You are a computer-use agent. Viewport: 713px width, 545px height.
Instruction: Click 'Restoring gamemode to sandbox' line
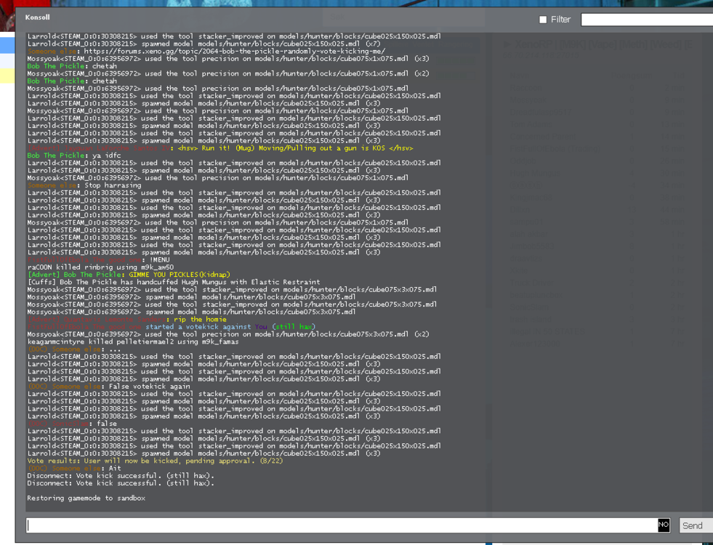(86, 498)
